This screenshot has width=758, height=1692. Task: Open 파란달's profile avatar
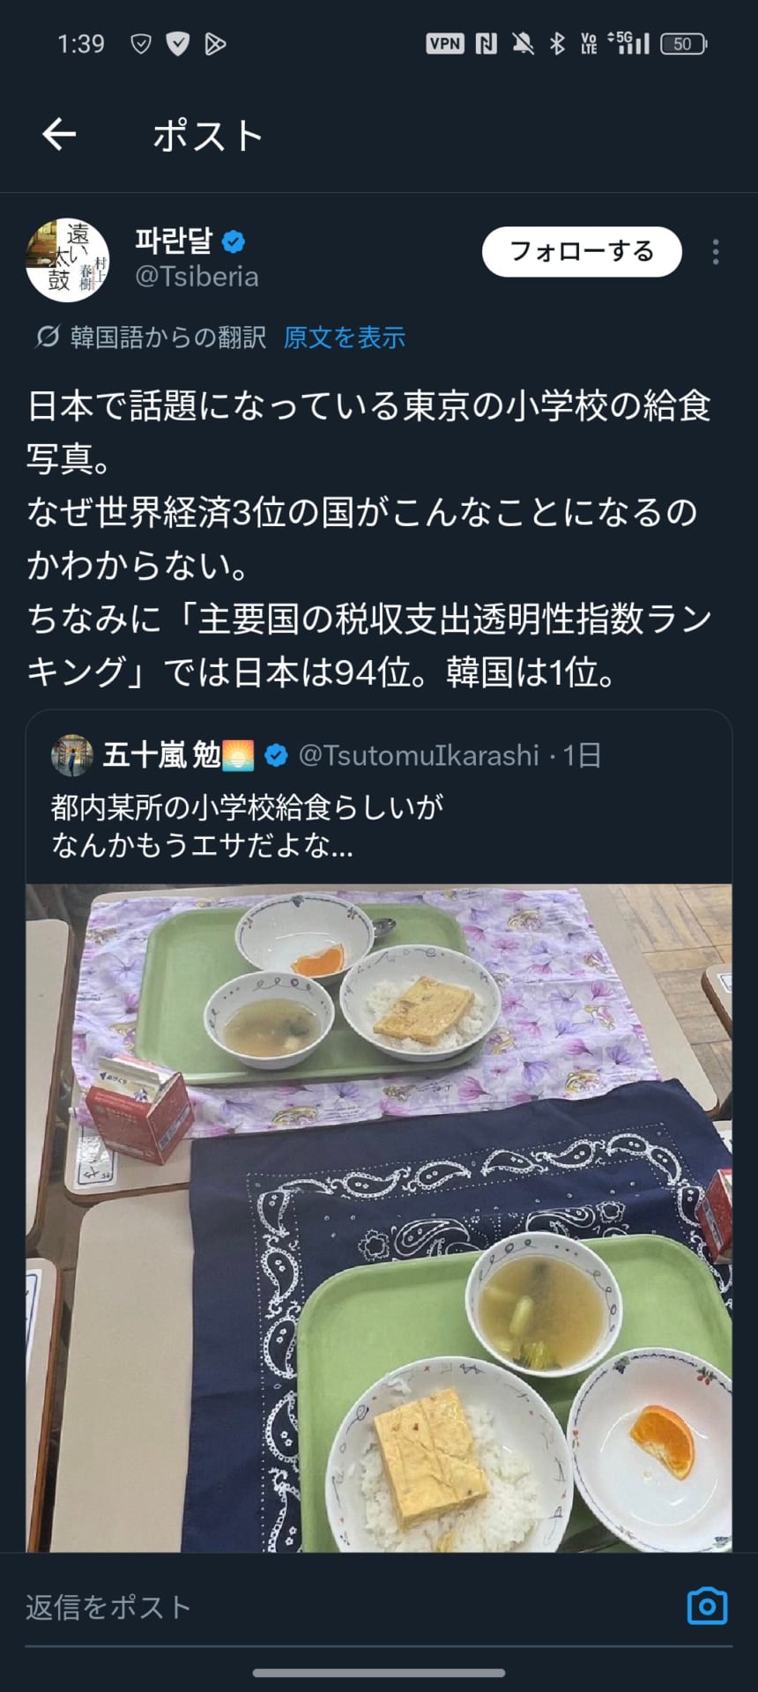tap(68, 260)
